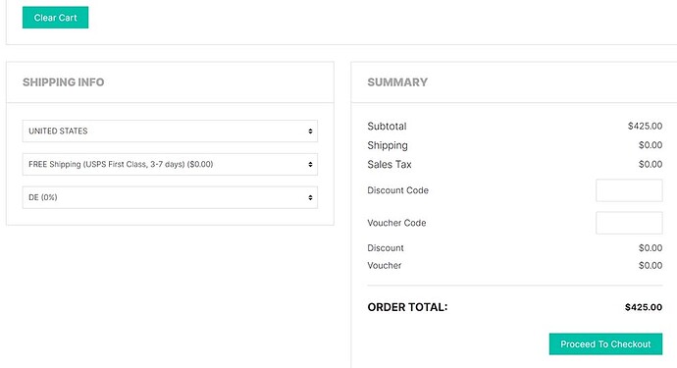The width and height of the screenshot is (677, 368).
Task: Click the Voucher Code label
Action: pos(396,223)
